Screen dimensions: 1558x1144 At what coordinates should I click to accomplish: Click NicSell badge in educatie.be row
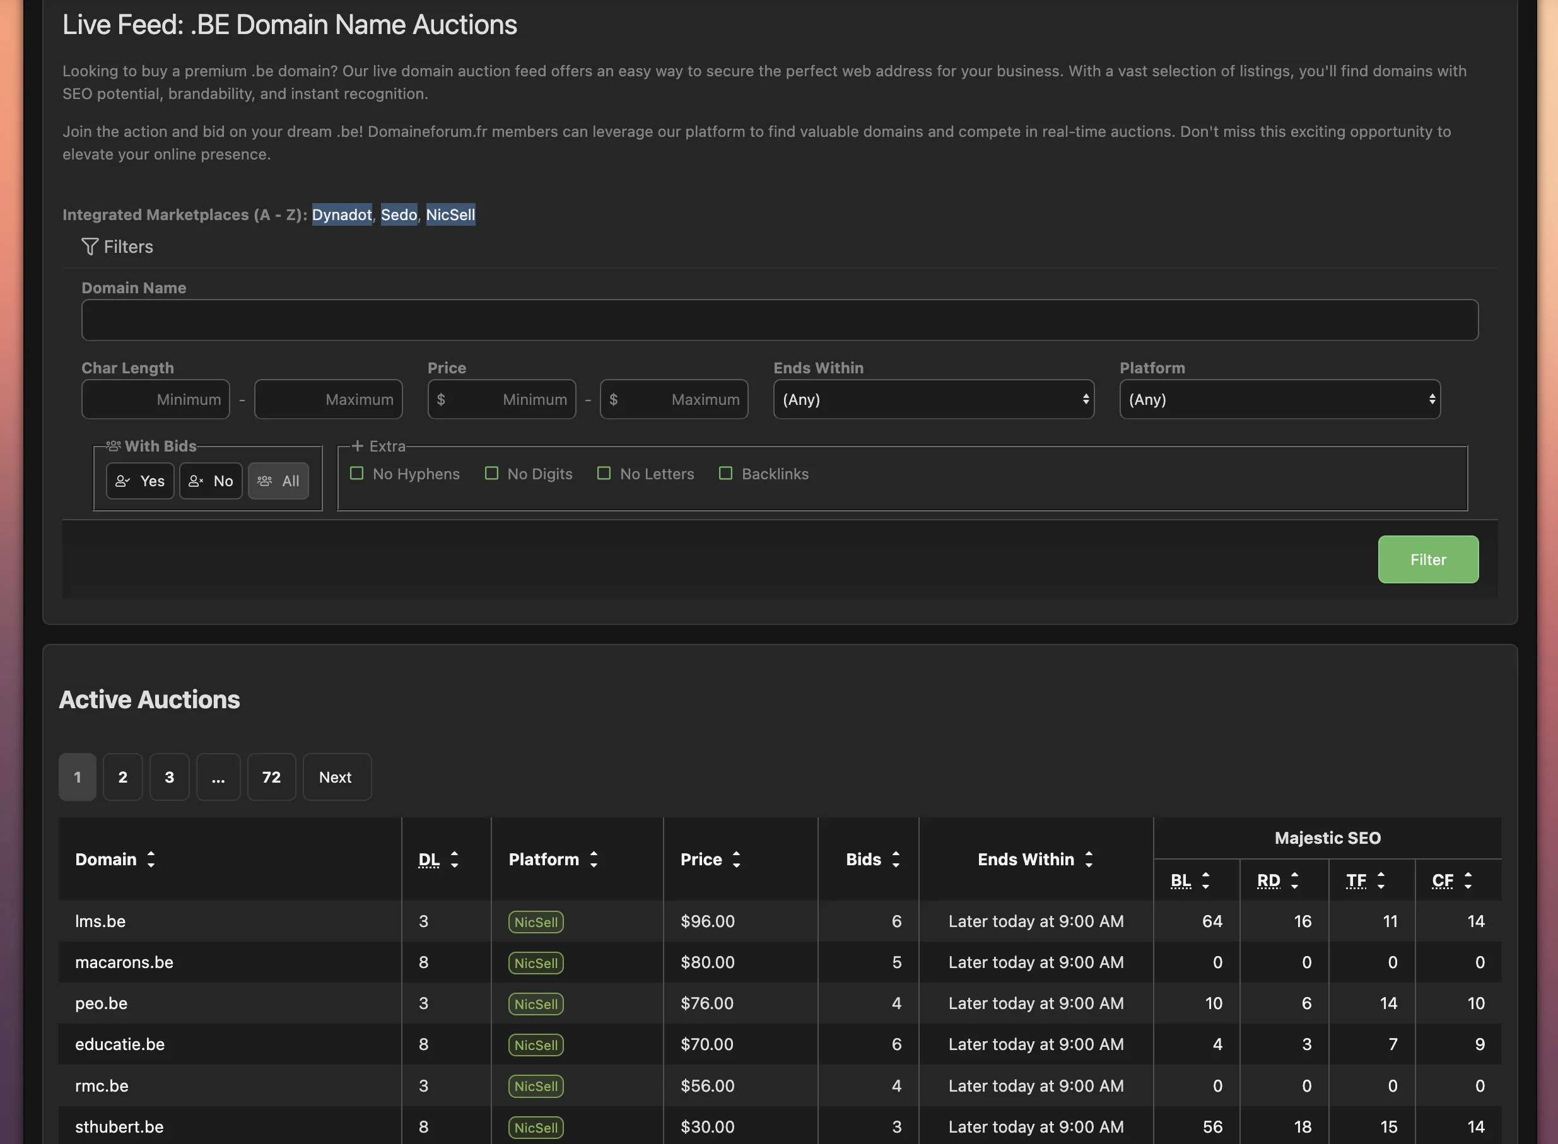(x=536, y=1044)
